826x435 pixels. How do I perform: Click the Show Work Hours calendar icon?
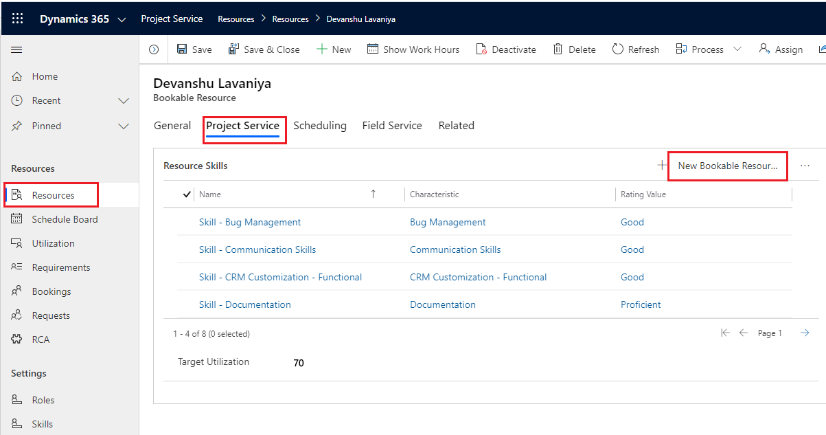(373, 49)
